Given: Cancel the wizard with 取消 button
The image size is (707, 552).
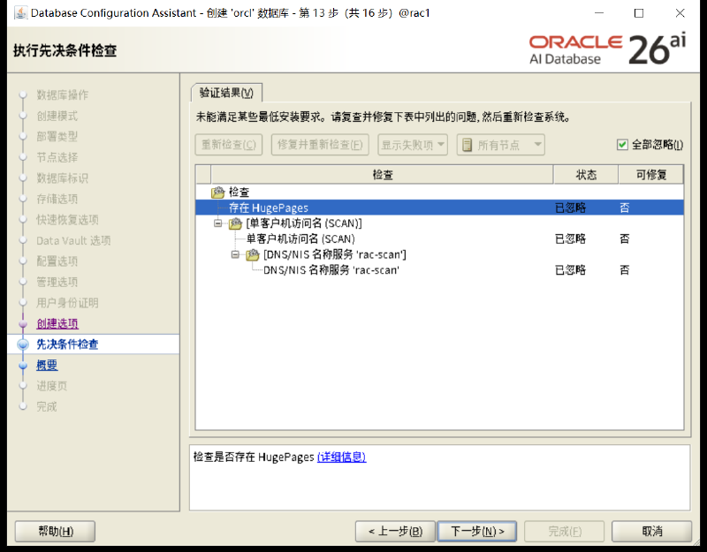Looking at the screenshot, I should (651, 532).
